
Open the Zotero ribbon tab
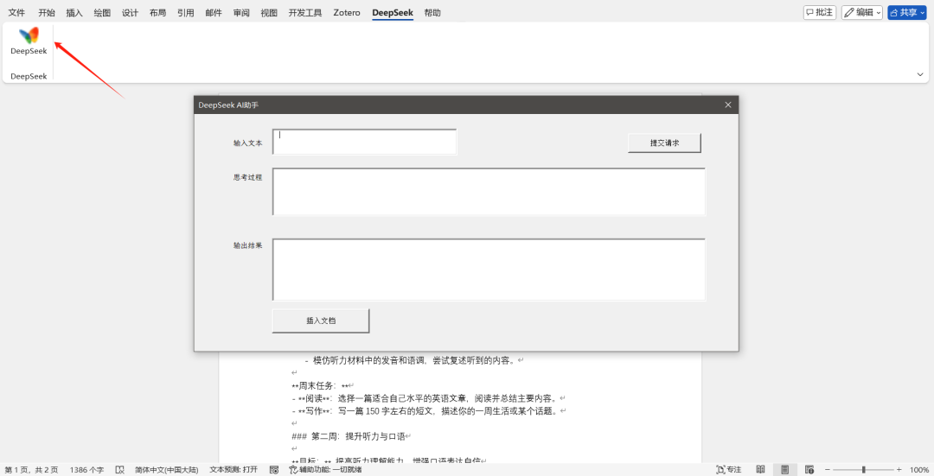tap(347, 12)
